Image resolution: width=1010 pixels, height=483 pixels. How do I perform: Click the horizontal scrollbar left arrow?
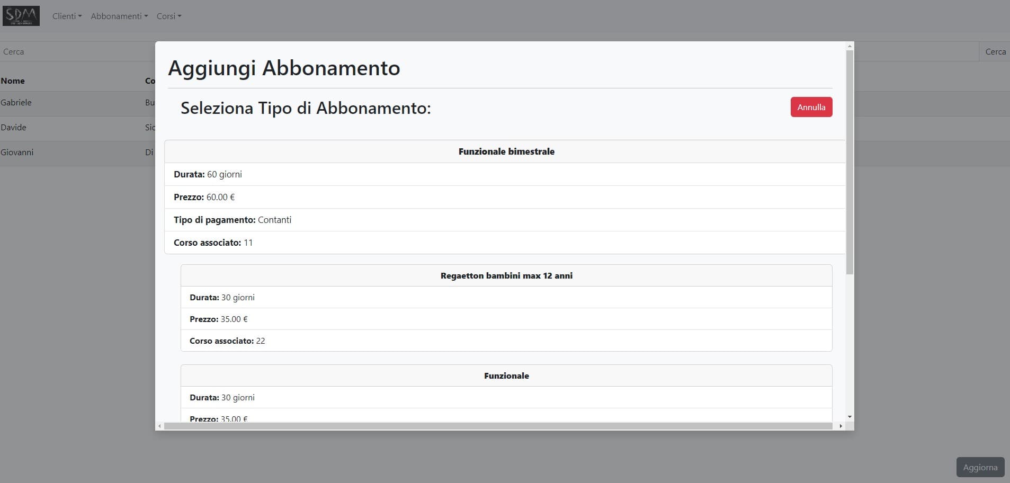tap(159, 426)
